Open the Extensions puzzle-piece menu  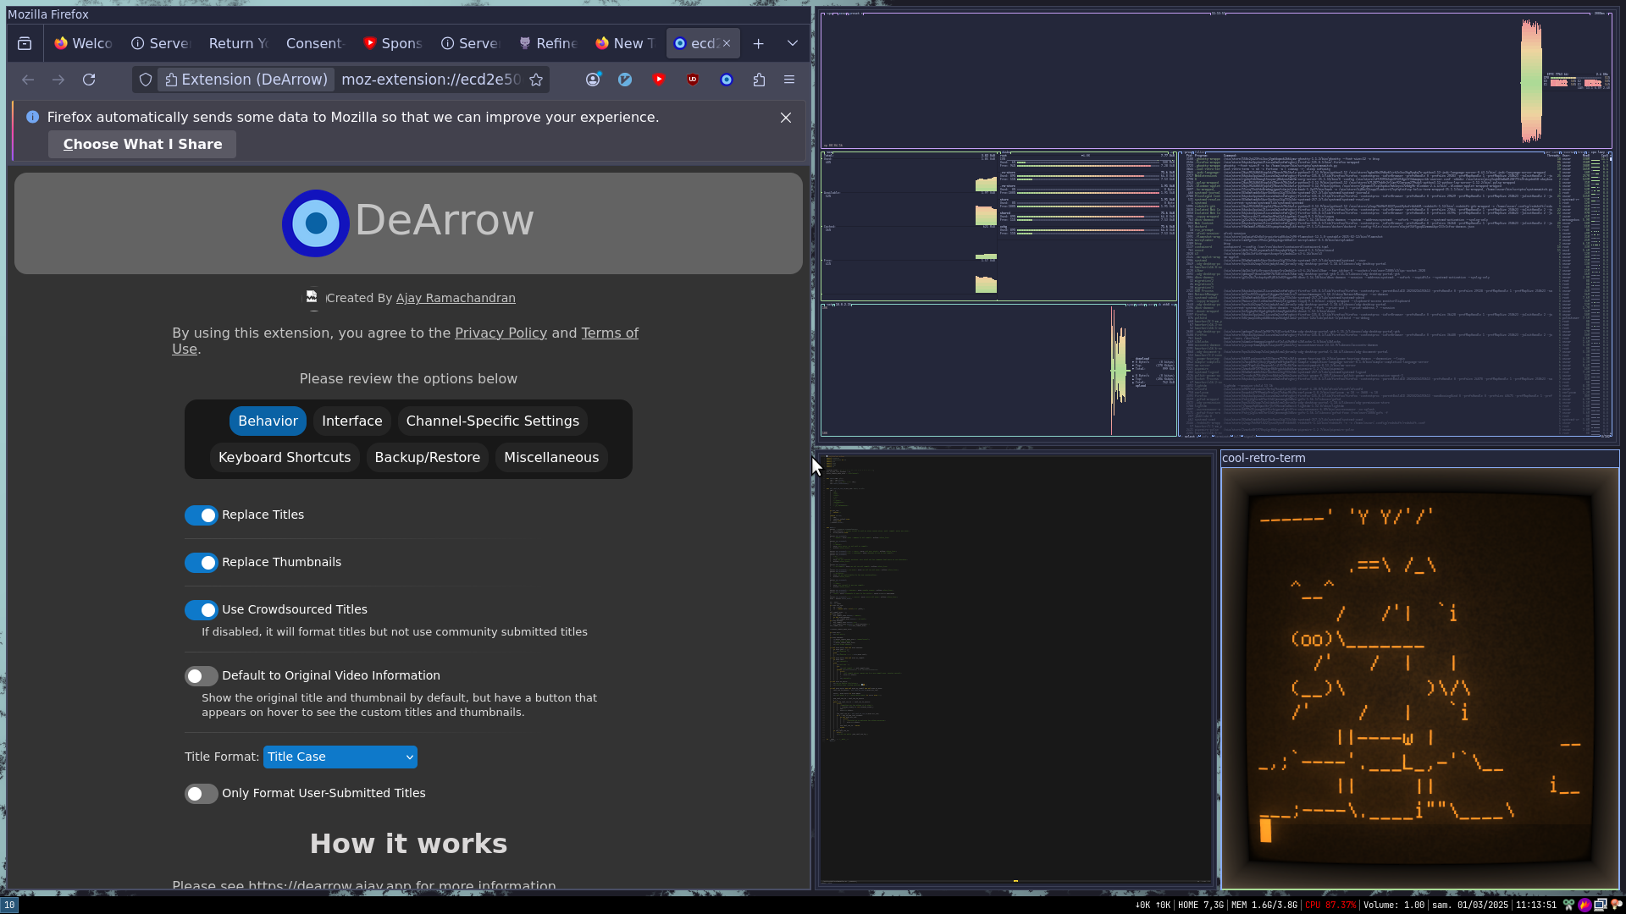coord(759,80)
